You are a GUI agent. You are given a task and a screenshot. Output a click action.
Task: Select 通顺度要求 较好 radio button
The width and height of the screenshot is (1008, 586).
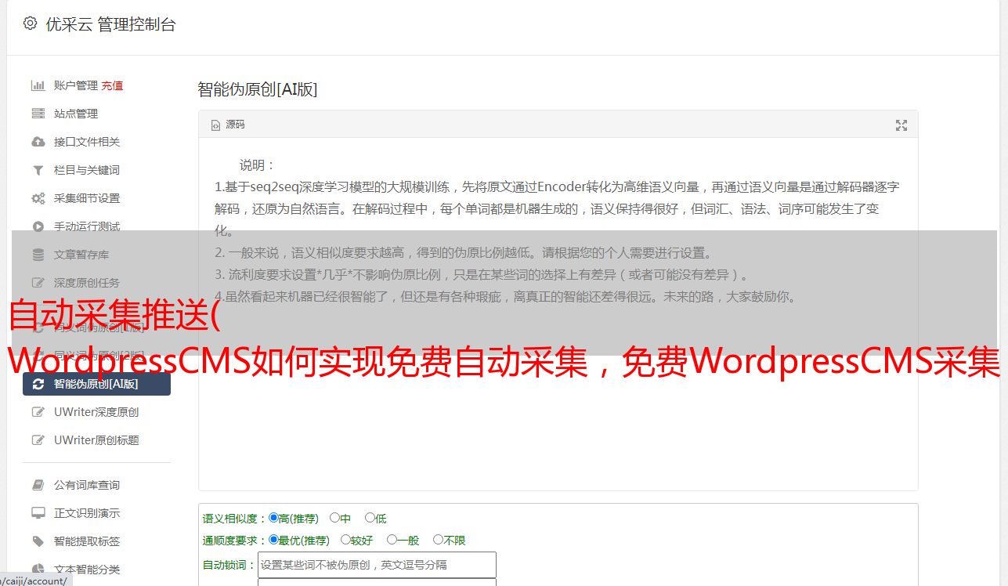point(345,540)
